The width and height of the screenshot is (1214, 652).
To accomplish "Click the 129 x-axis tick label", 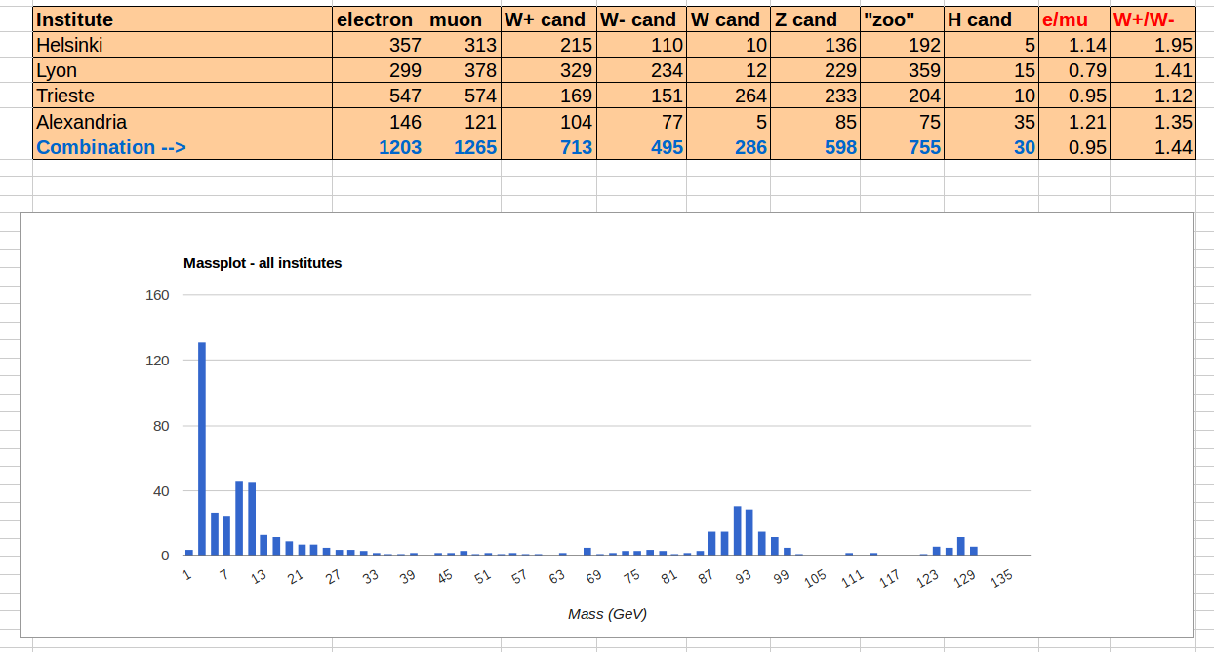I will (964, 578).
